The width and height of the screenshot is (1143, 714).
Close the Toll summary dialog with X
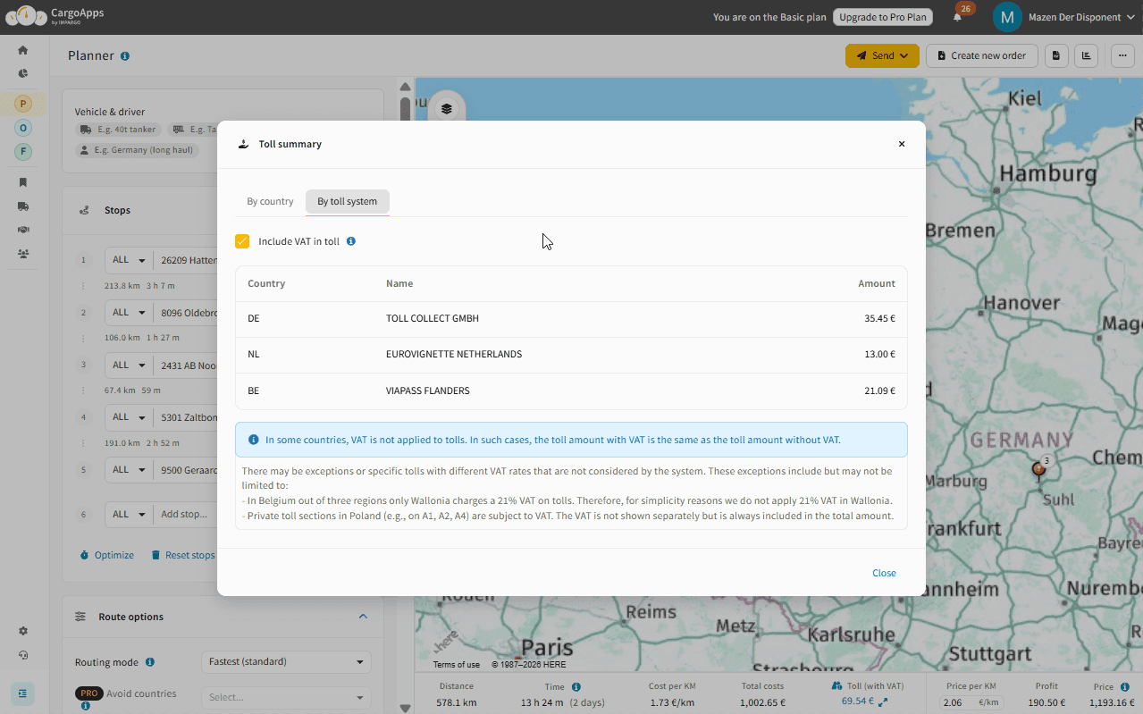tap(902, 144)
